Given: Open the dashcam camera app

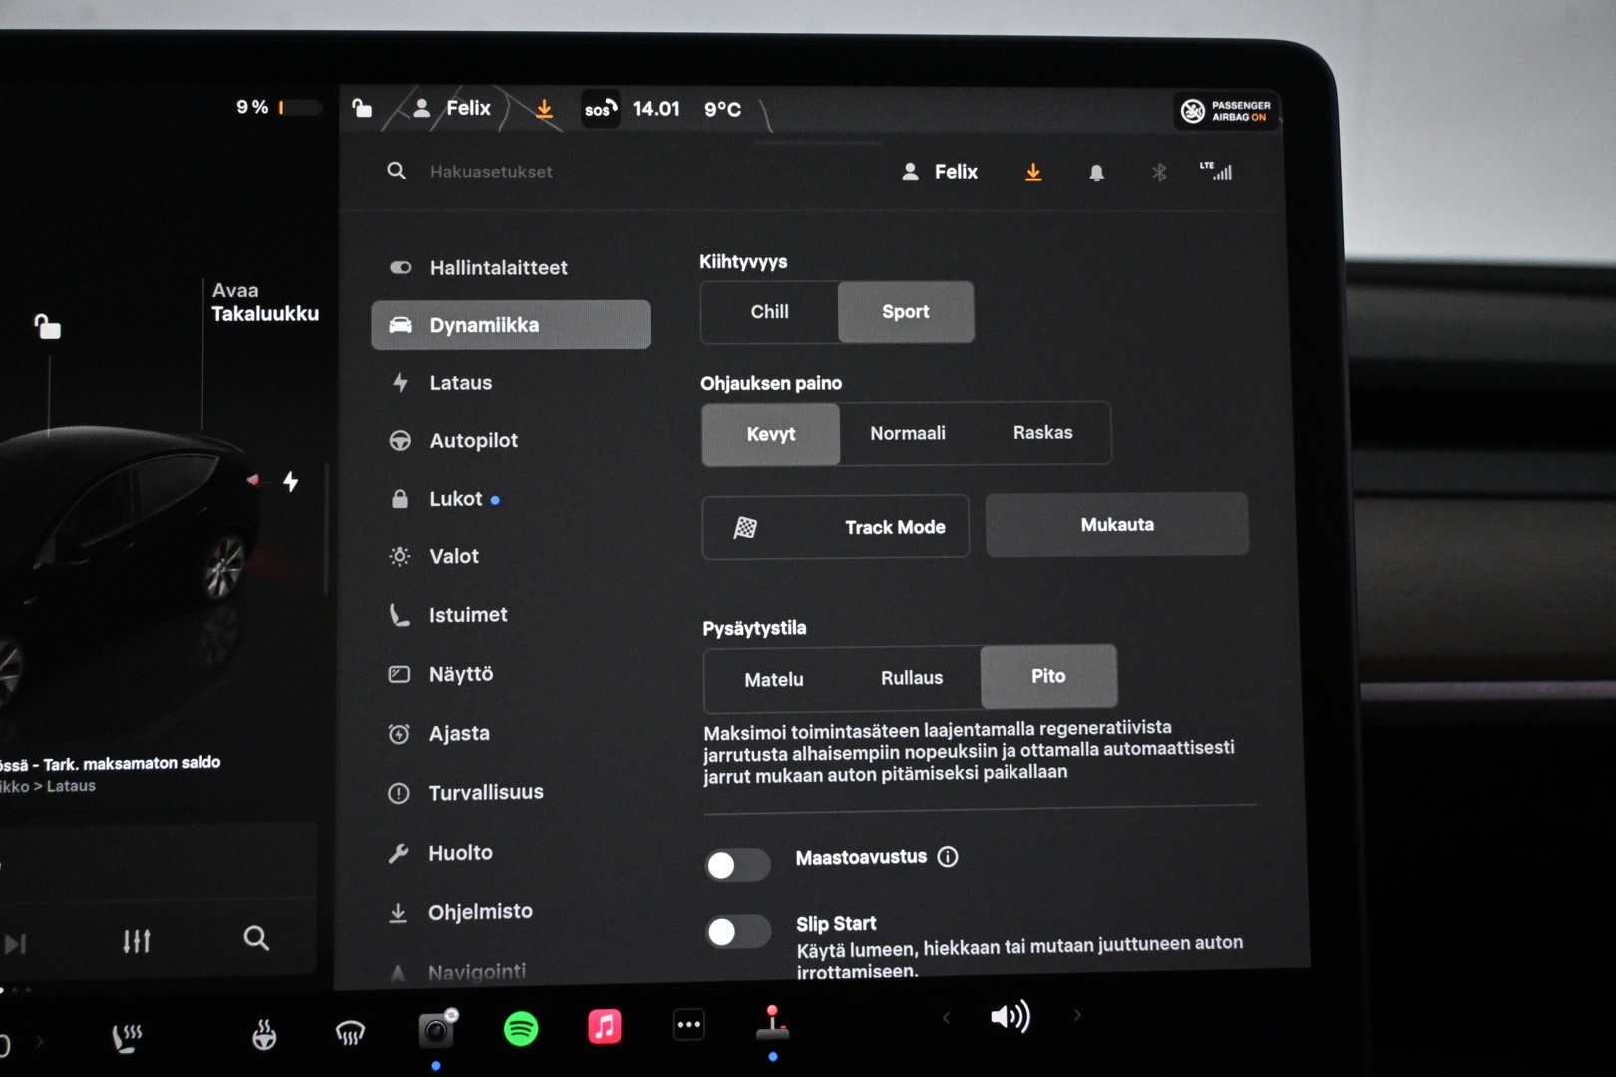Looking at the screenshot, I should click(436, 1030).
